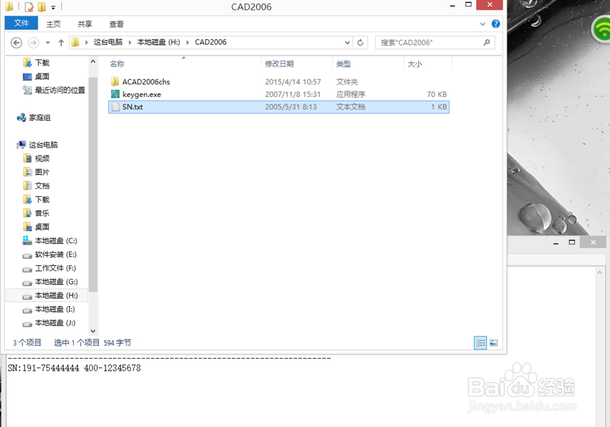The width and height of the screenshot is (610, 427).
Task: Click the 70 KB size cell
Action: click(437, 95)
